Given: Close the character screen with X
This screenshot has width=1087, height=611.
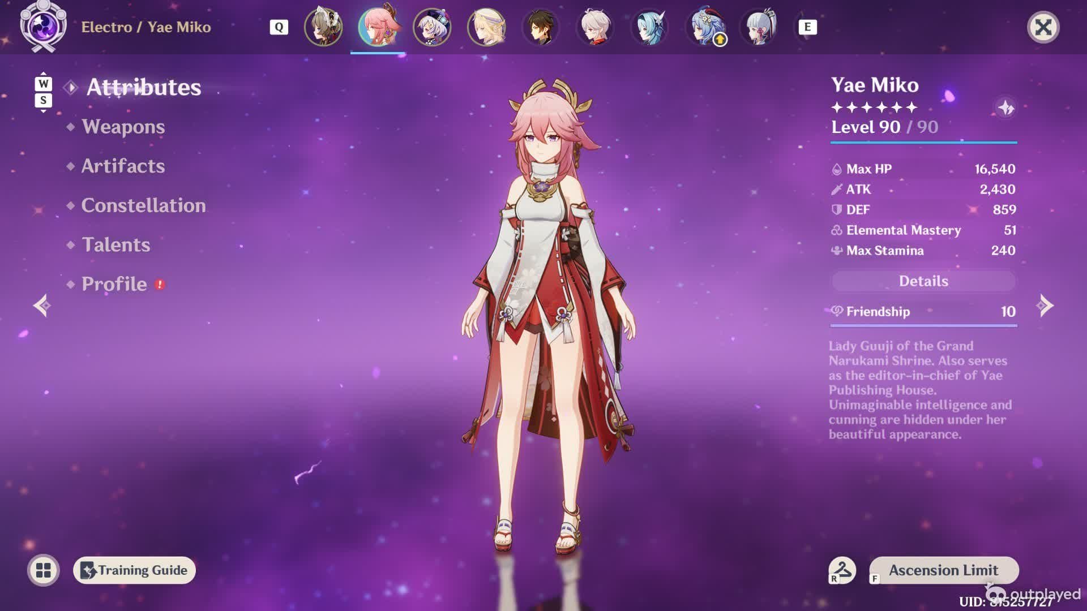Looking at the screenshot, I should click(x=1043, y=27).
